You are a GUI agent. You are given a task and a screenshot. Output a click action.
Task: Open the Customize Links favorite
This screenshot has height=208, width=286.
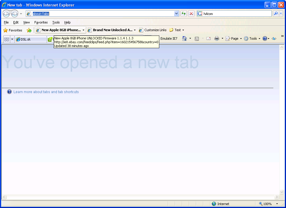tap(153, 30)
